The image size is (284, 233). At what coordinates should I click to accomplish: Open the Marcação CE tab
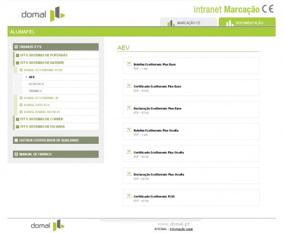(189, 22)
